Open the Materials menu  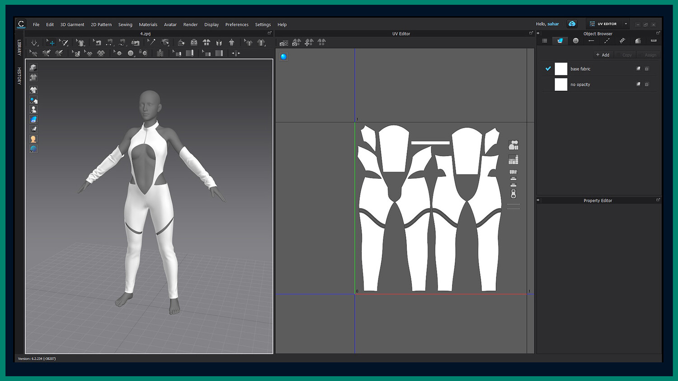point(148,24)
